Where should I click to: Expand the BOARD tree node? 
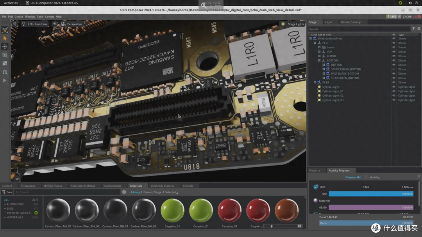[x=320, y=56]
